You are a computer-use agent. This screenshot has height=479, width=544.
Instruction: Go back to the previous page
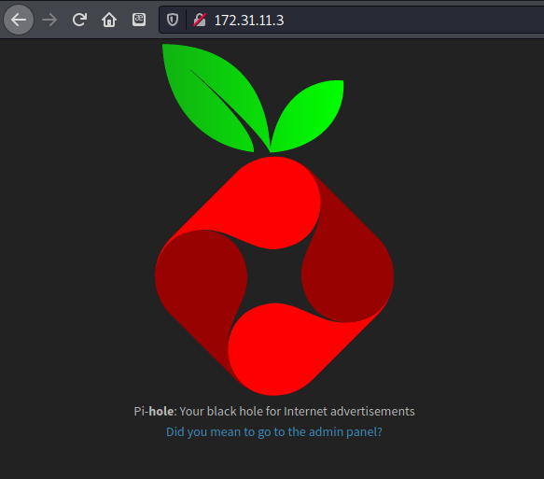(19, 20)
